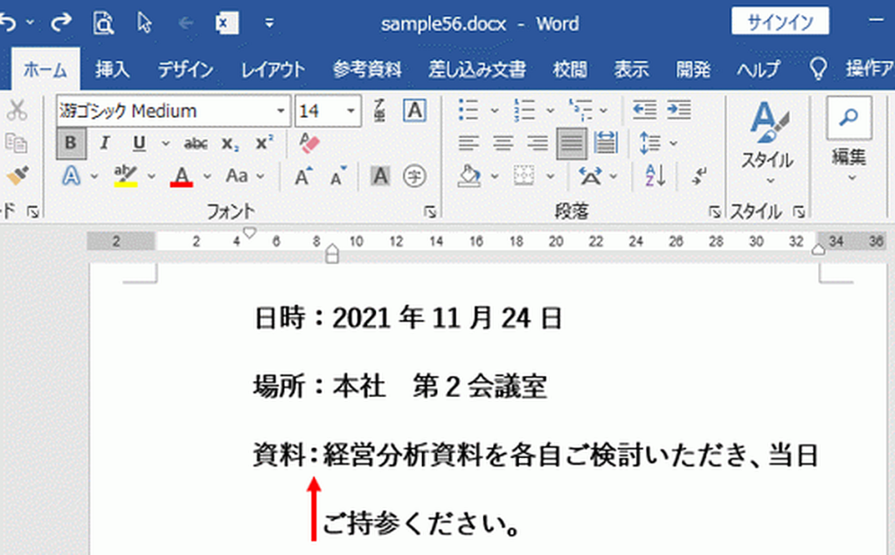
Task: Click the Distributed alignment icon
Action: click(606, 142)
